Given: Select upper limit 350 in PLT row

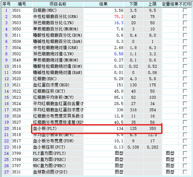Looking at the screenshot, I should coord(152,128).
